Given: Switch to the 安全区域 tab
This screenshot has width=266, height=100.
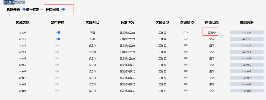Looking at the screenshot, I should [x=9, y=2].
